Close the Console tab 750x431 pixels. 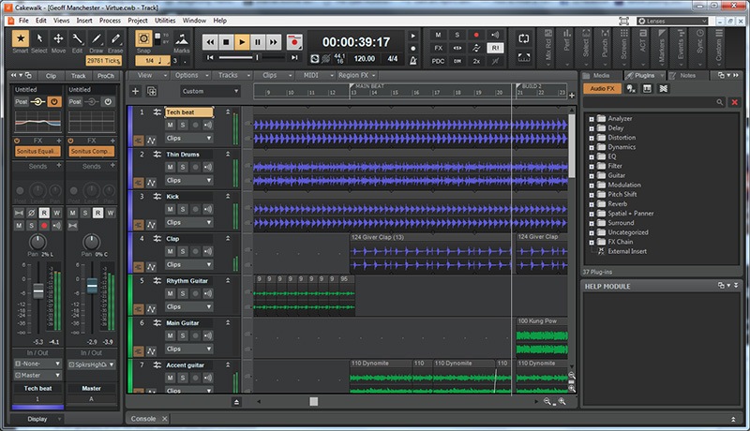(x=164, y=419)
